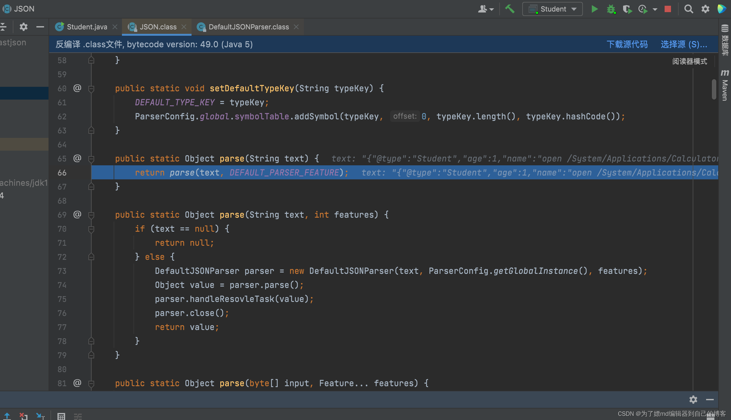
Task: Start debugging with the bug icon
Action: pyautogui.click(x=611, y=9)
